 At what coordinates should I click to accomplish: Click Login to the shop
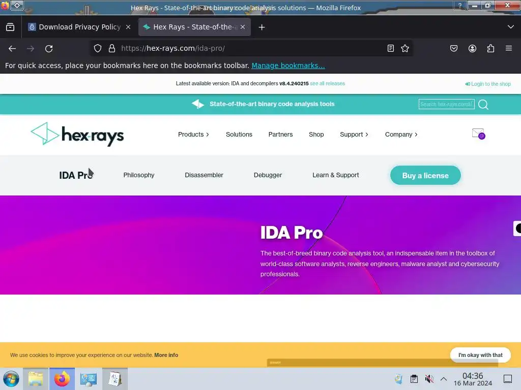pos(488,84)
